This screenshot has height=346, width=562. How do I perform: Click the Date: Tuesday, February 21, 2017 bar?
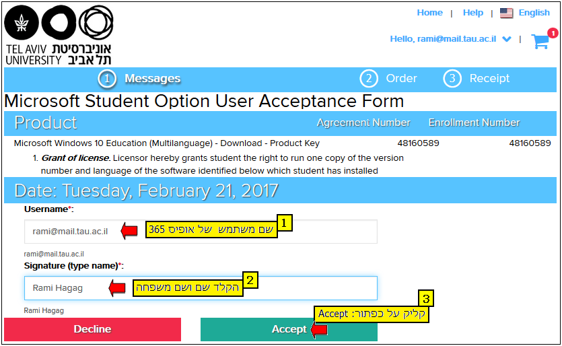(x=280, y=191)
